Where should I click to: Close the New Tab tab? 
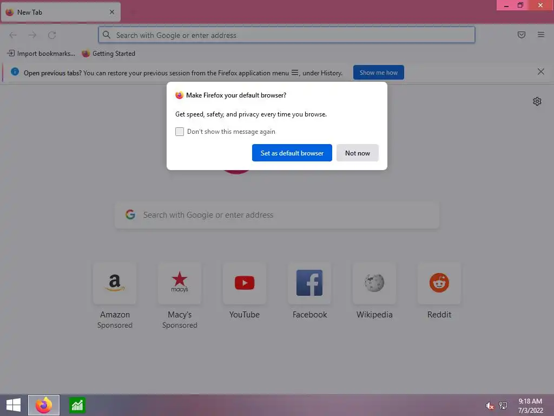(112, 12)
